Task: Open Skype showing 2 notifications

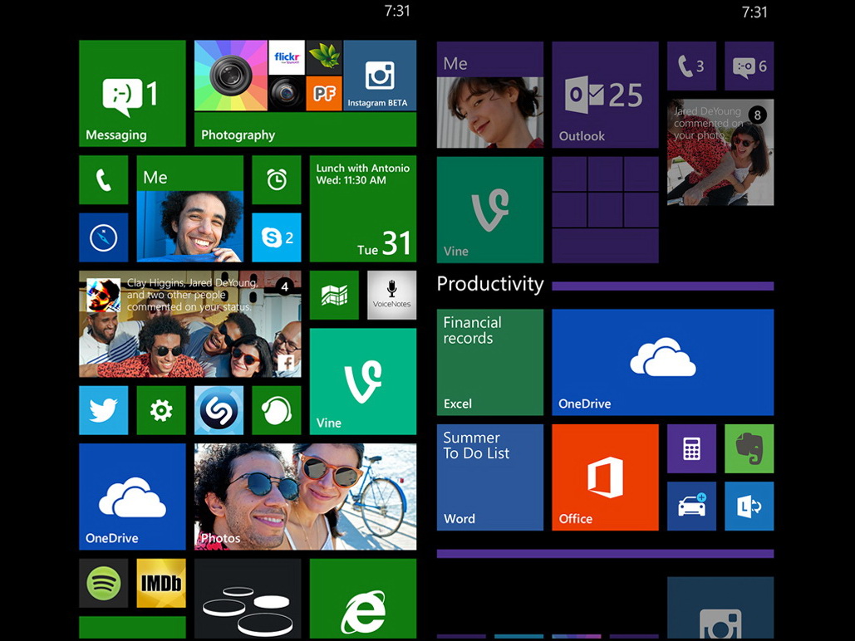Action: 277,238
